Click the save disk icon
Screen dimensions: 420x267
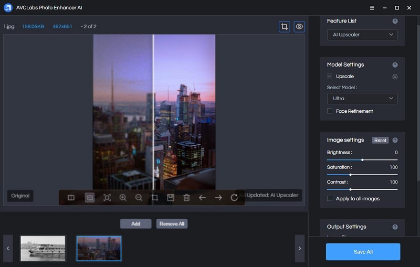click(x=171, y=198)
